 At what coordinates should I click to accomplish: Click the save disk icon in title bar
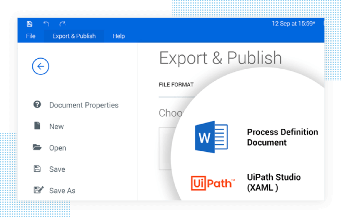click(x=29, y=24)
